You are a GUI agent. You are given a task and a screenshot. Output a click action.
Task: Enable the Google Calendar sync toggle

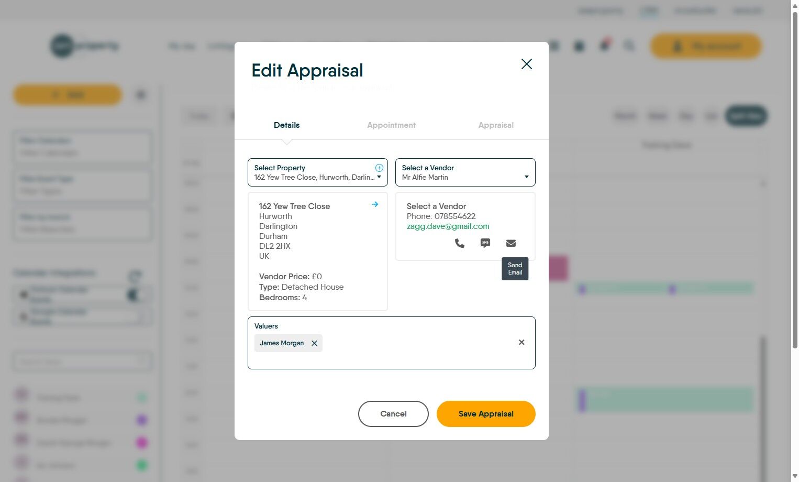pos(139,316)
